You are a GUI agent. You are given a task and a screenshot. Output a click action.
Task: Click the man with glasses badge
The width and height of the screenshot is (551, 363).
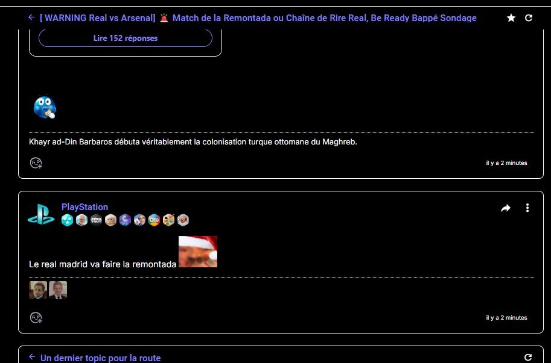139,220
